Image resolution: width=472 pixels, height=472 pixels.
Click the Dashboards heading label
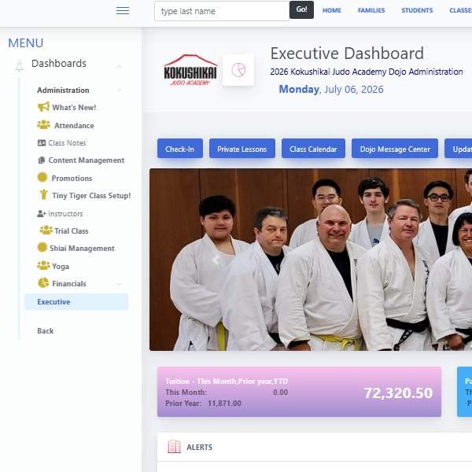click(59, 64)
